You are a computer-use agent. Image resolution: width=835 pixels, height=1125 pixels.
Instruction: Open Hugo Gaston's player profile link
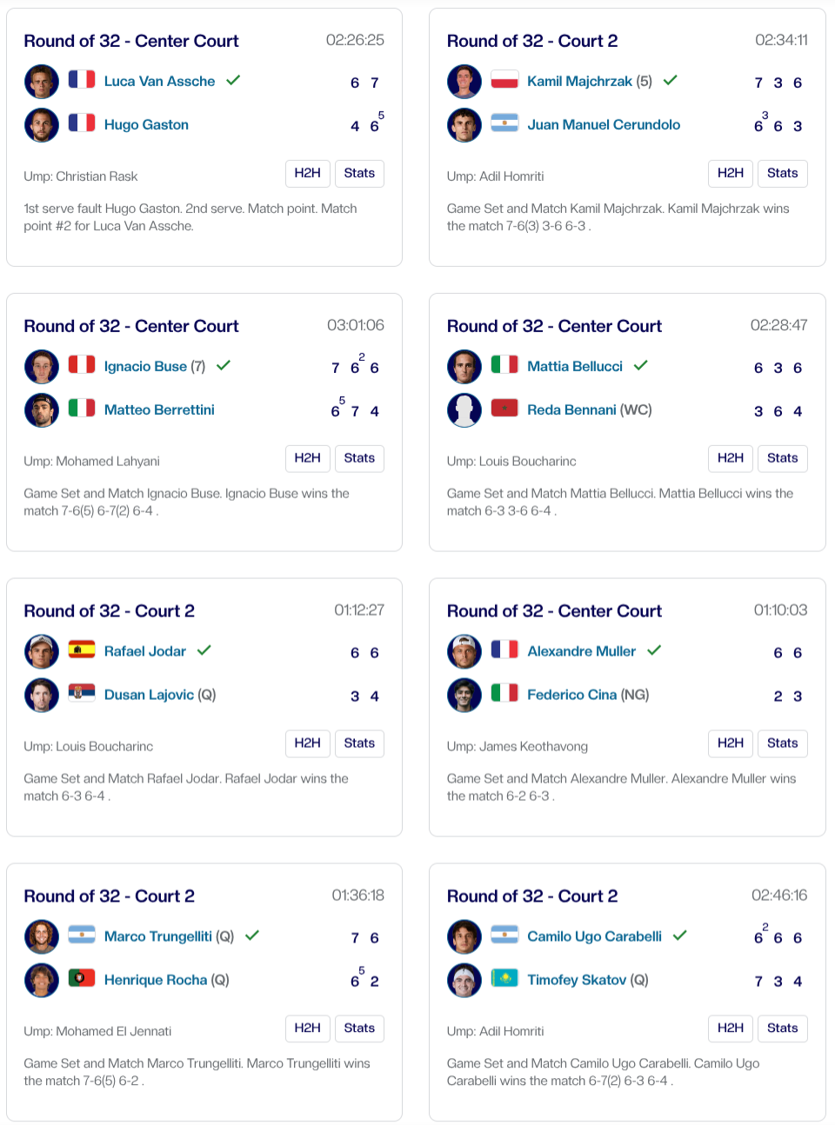[146, 124]
